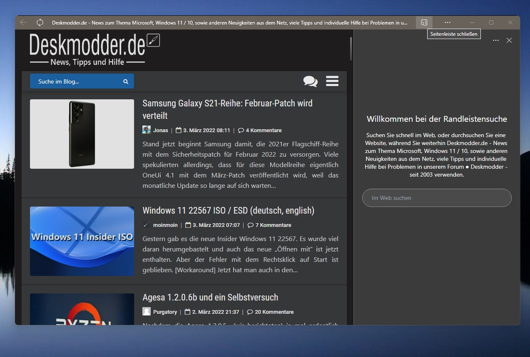Visit author Jonas's profile link
Viewport: 530px width, 357px height.
coord(161,130)
